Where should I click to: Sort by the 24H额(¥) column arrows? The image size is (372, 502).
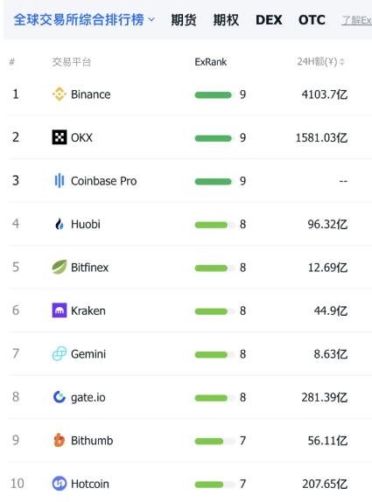tap(342, 61)
